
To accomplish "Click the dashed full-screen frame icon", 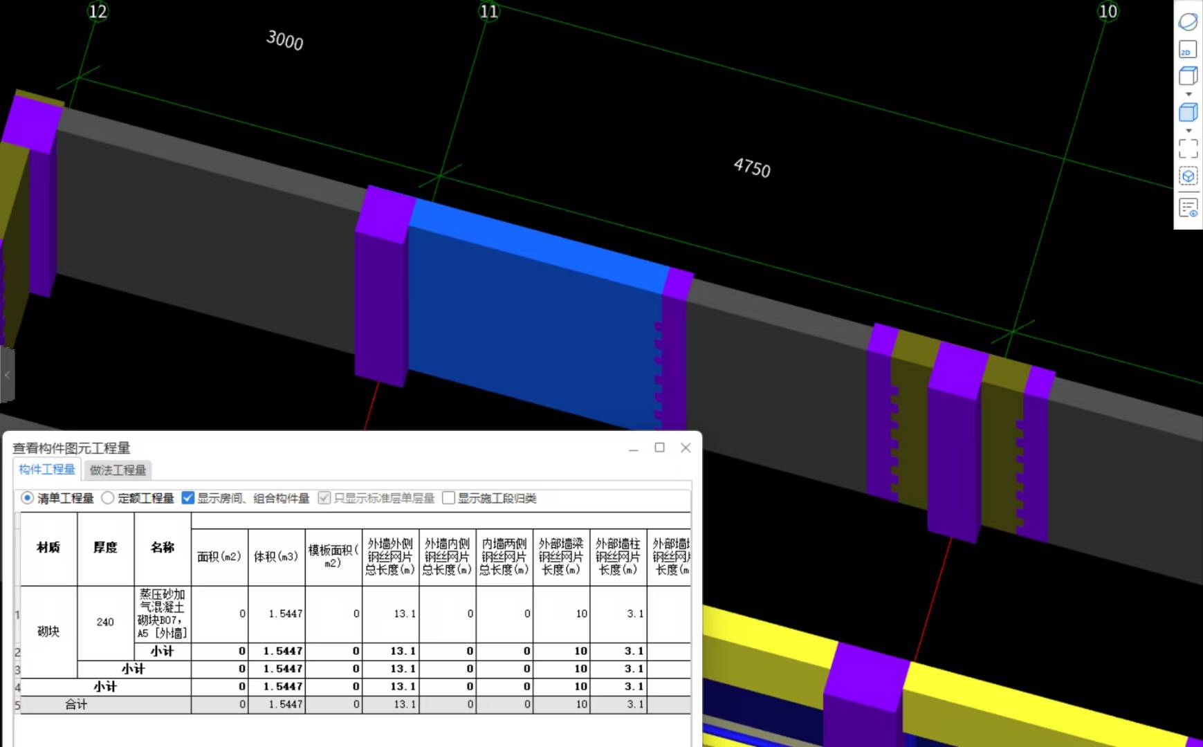I will 1188,148.
